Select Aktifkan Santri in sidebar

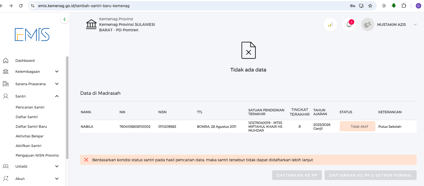coord(29,146)
